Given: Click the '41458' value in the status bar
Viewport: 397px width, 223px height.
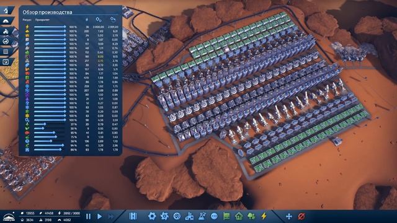Looking at the screenshot, I should click(48, 213).
